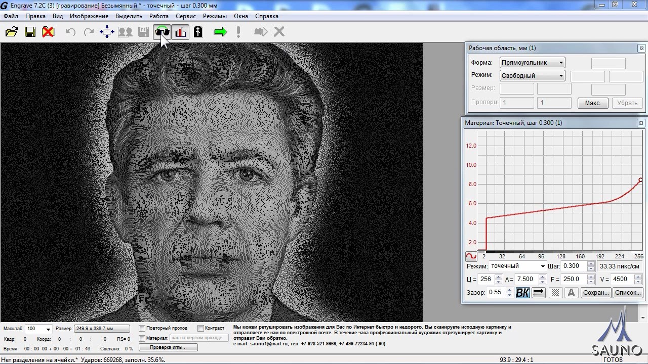Click the folder icon with red X
The image size is (648, 364).
pyautogui.click(x=48, y=32)
